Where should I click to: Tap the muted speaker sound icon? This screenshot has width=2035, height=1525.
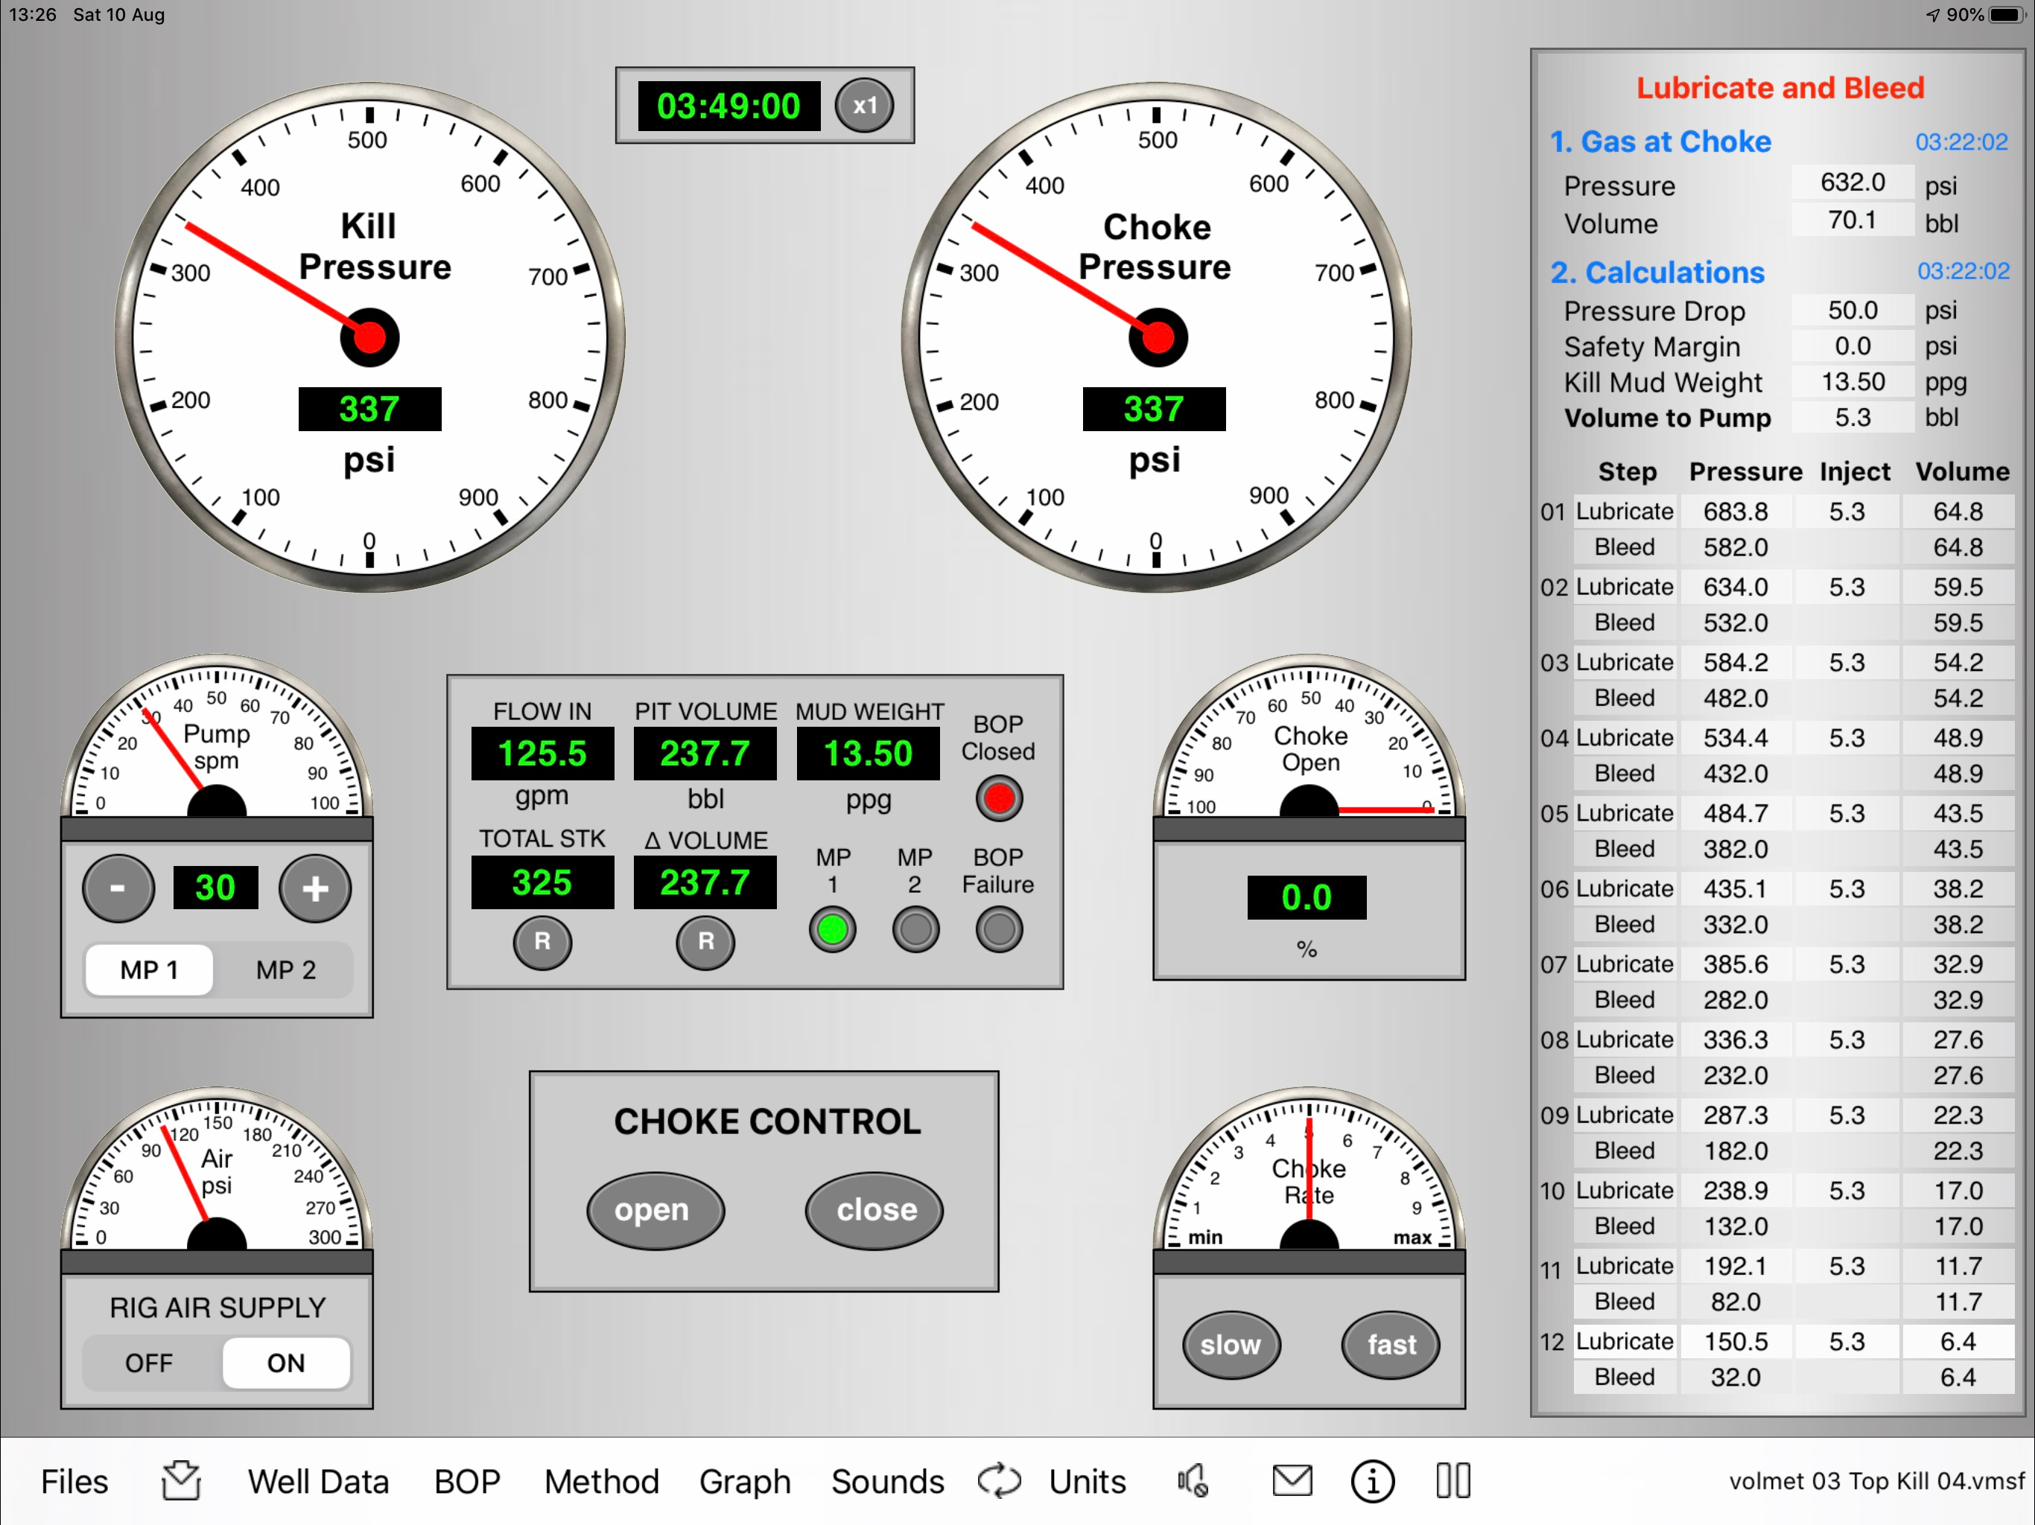pos(1193,1481)
